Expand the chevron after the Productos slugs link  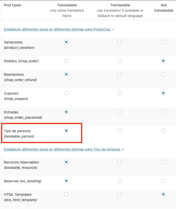(x=113, y=29)
